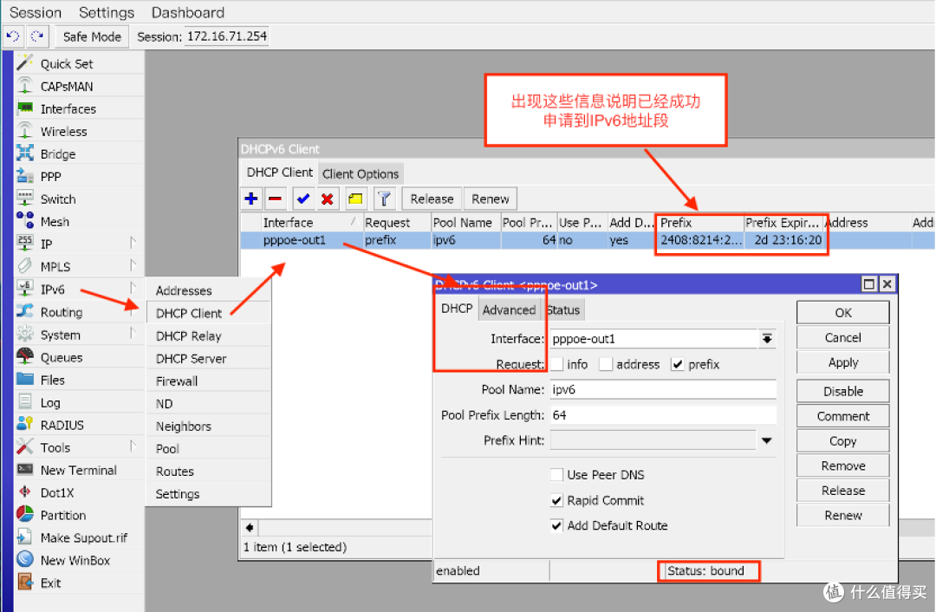The height and width of the screenshot is (612, 936).
Task: Open Settings menu in menu bar
Action: pyautogui.click(x=107, y=12)
